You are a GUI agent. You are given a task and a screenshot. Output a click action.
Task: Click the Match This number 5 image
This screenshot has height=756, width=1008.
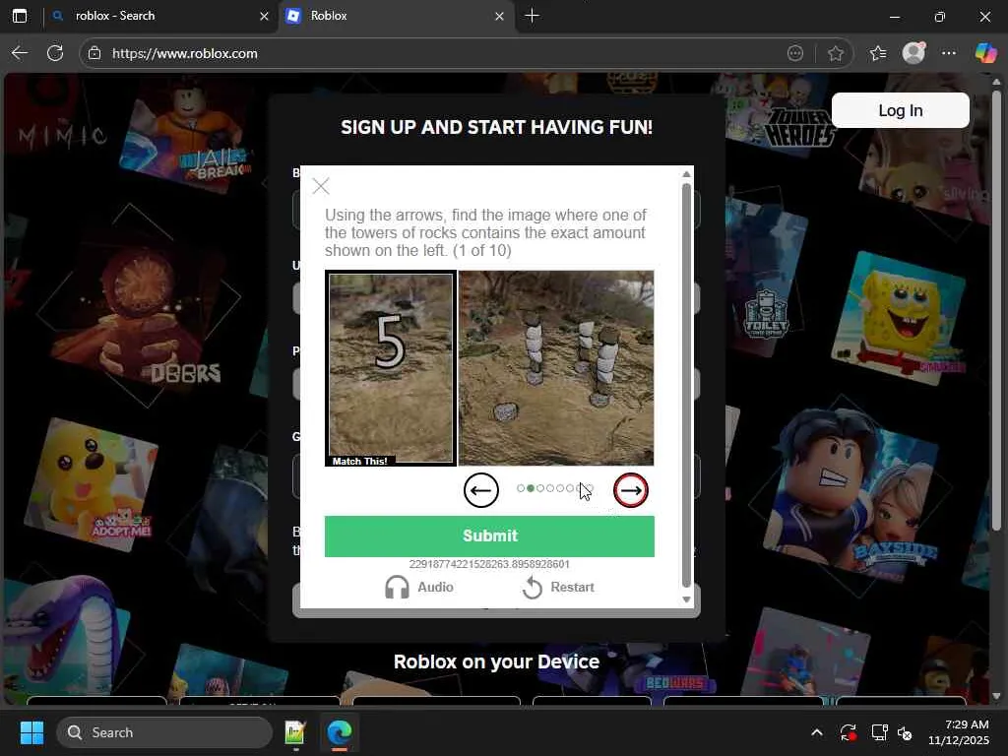point(391,368)
